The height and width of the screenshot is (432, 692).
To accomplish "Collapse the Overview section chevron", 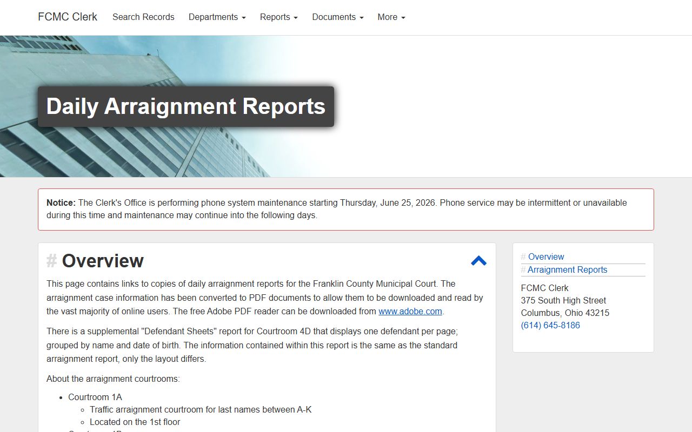I will 478,261.
